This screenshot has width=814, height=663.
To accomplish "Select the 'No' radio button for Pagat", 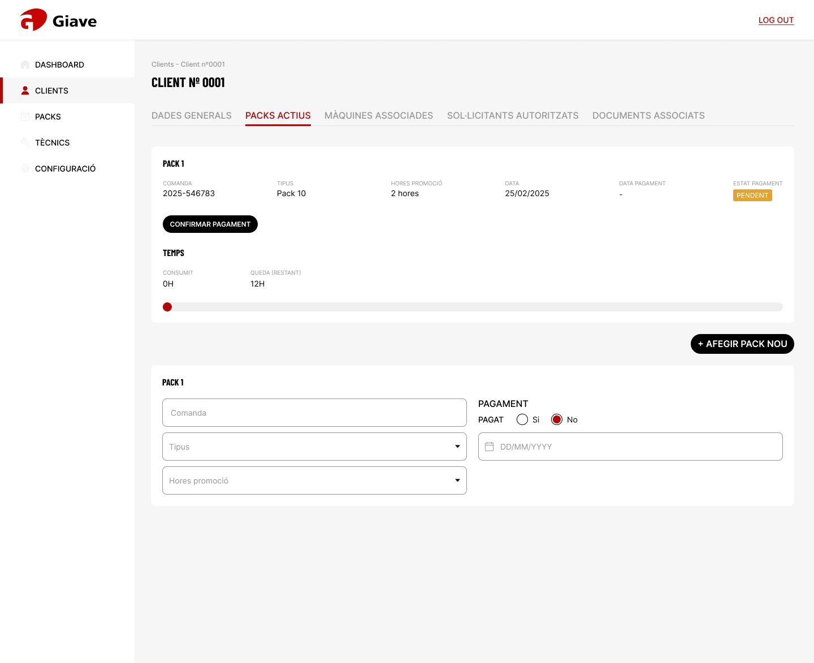I will tap(557, 419).
